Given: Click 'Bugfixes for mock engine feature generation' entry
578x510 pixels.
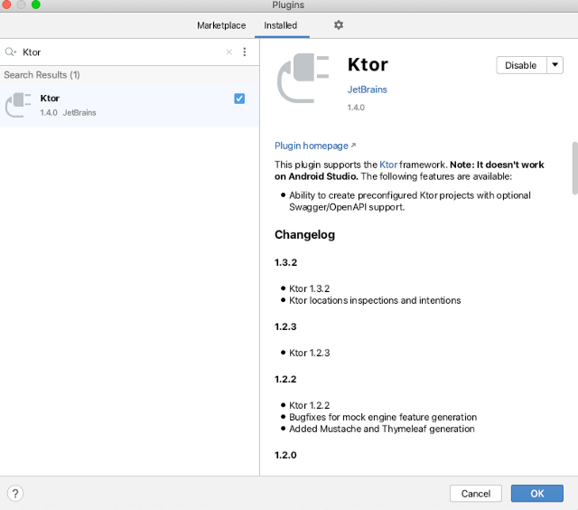Looking at the screenshot, I should 383,417.
